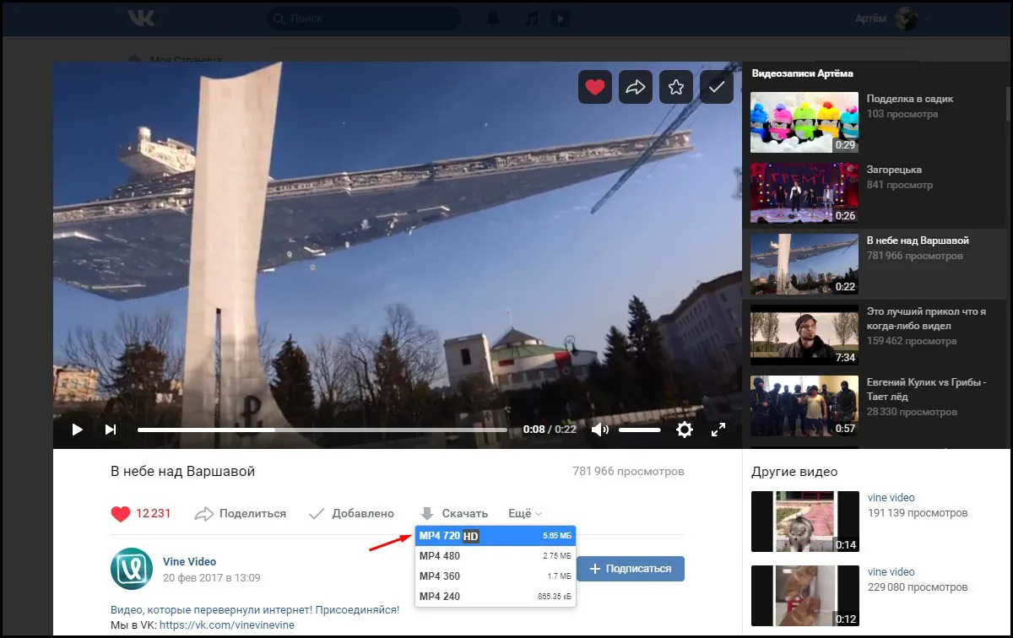
Task: Bookmark video with star overlay button
Action: coord(676,87)
